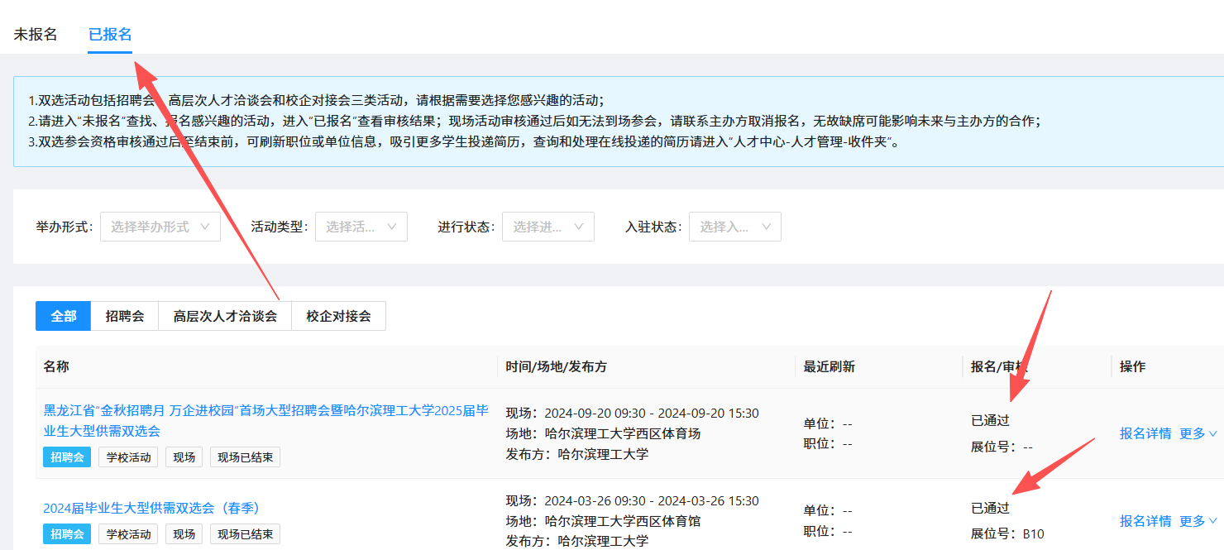1224x550 pixels.
Task: Open the 入驻状态 dropdown
Action: point(735,227)
